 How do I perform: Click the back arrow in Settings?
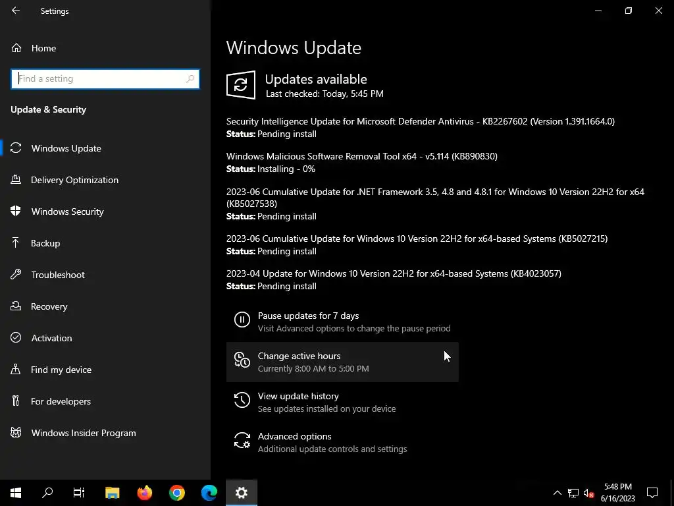tap(16, 11)
